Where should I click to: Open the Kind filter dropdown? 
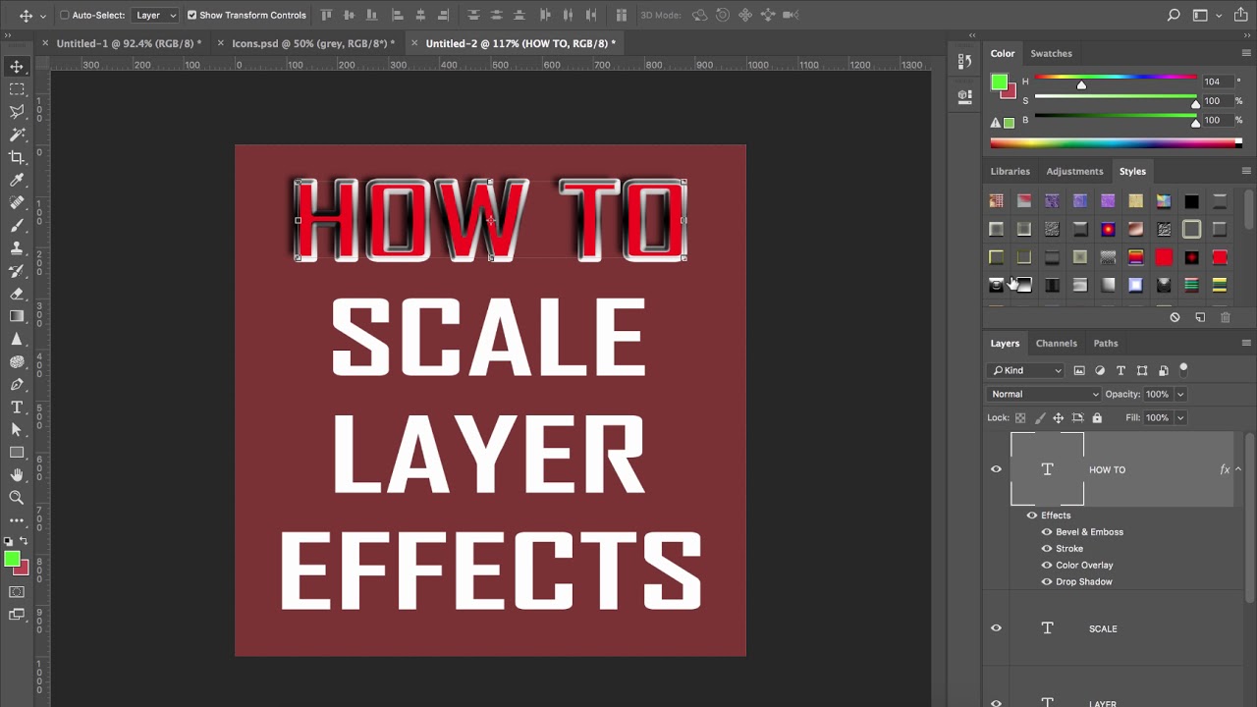point(1026,370)
